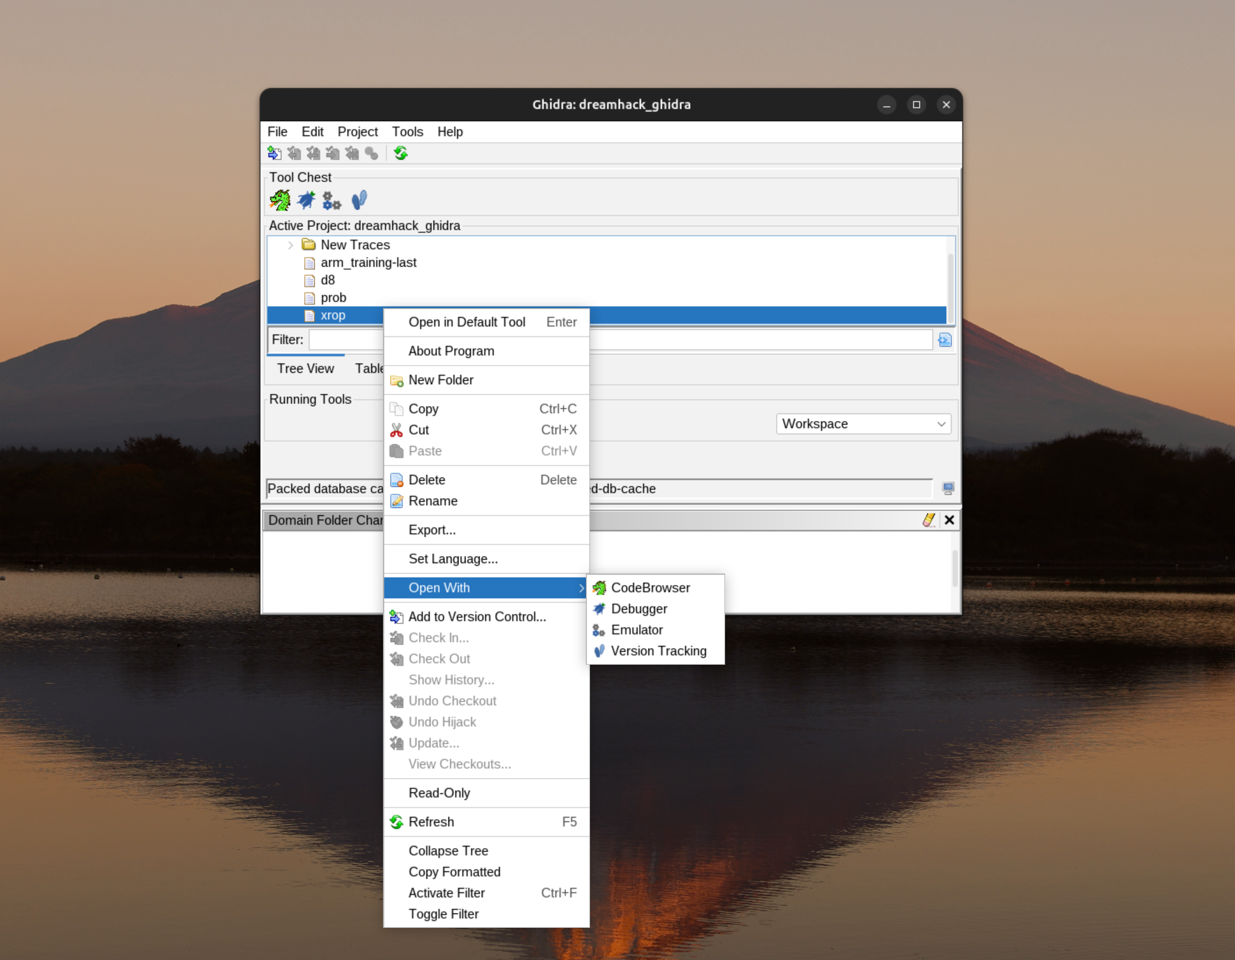The height and width of the screenshot is (960, 1235).
Task: Minimize the Ghidra window
Action: [x=886, y=105]
